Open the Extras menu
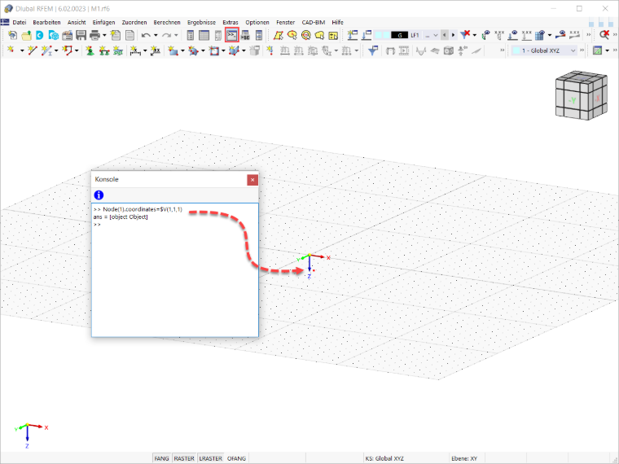The height and width of the screenshot is (464, 619). [230, 23]
